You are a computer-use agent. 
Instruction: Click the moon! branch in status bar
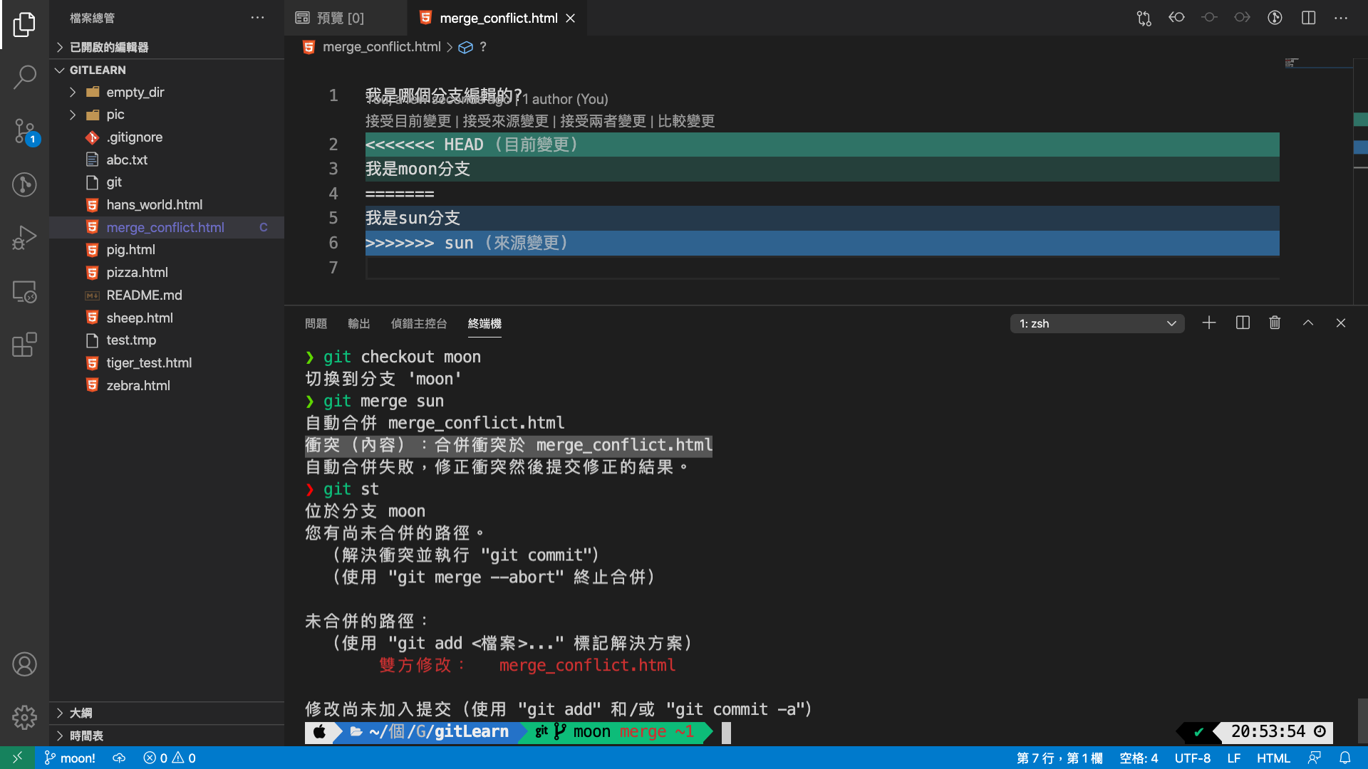tap(70, 758)
